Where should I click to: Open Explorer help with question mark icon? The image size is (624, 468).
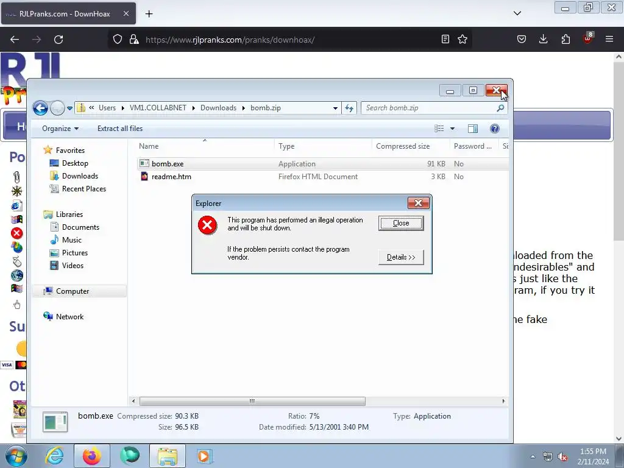[x=495, y=129]
